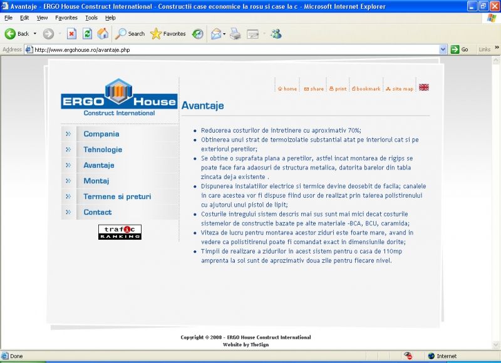
Task: Navigate to the Tehnologie page
Action: 103,150
